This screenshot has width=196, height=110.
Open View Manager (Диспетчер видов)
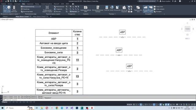pos(27,12)
